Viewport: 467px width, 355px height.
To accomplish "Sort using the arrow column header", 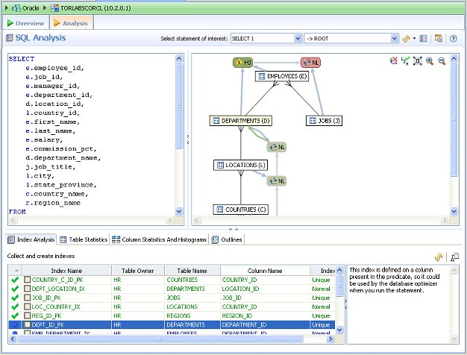I will (16, 271).
